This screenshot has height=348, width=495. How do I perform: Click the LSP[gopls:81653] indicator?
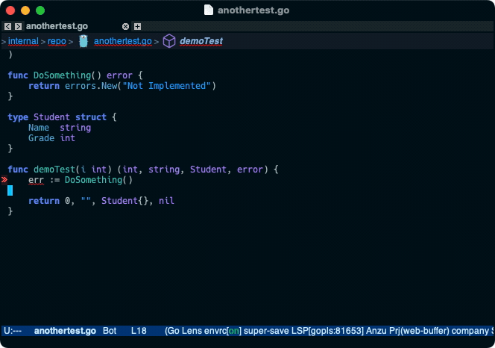327,331
